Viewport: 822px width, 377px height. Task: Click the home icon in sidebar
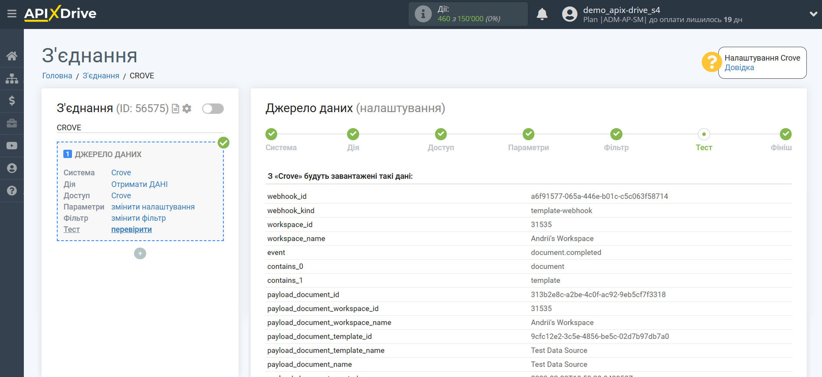click(12, 56)
